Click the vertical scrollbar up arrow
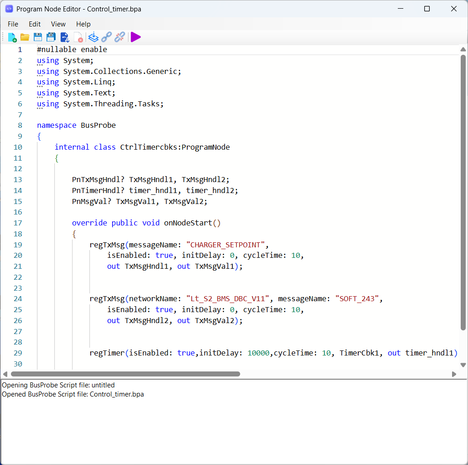This screenshot has height=465, width=468. (x=463, y=49)
